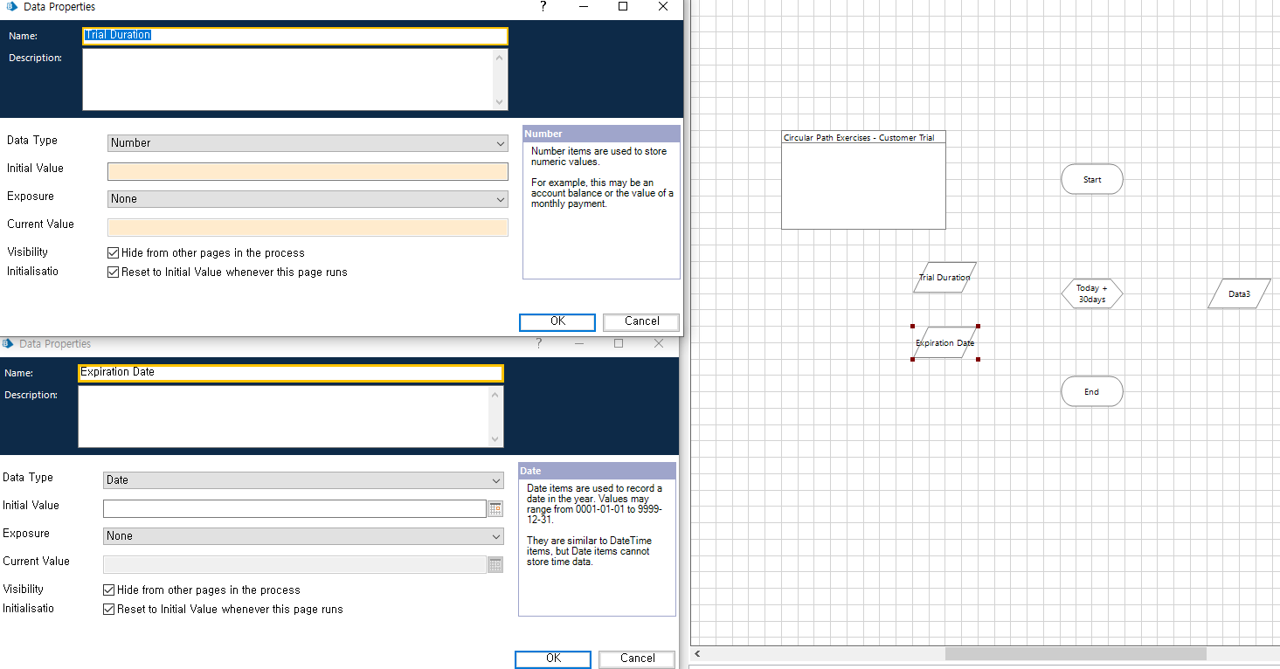Screen dimensions: 1280x669
Task: Click the Name field containing Trial Duration
Action: tap(295, 36)
